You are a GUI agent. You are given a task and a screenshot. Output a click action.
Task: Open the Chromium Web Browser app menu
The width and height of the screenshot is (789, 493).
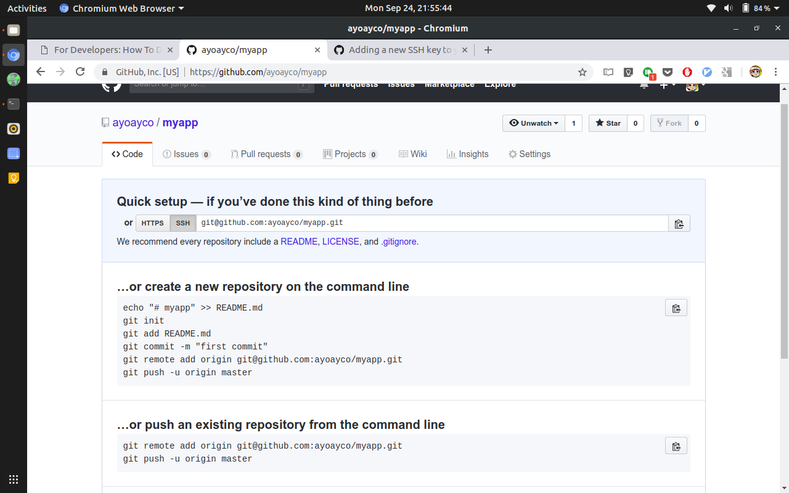121,8
